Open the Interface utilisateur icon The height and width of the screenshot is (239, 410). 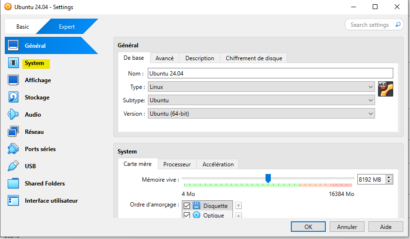tap(13, 201)
